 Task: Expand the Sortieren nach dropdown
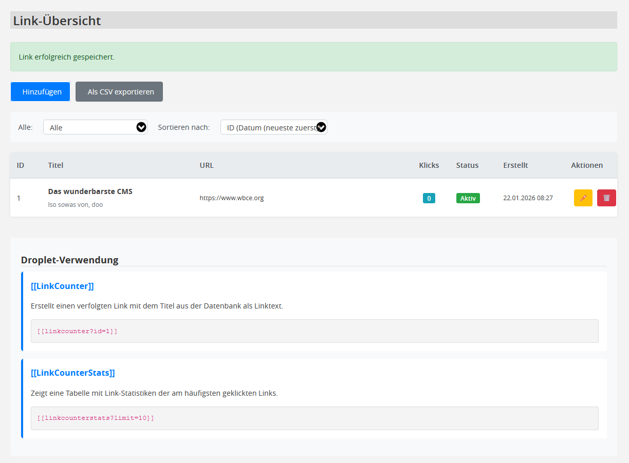273,127
